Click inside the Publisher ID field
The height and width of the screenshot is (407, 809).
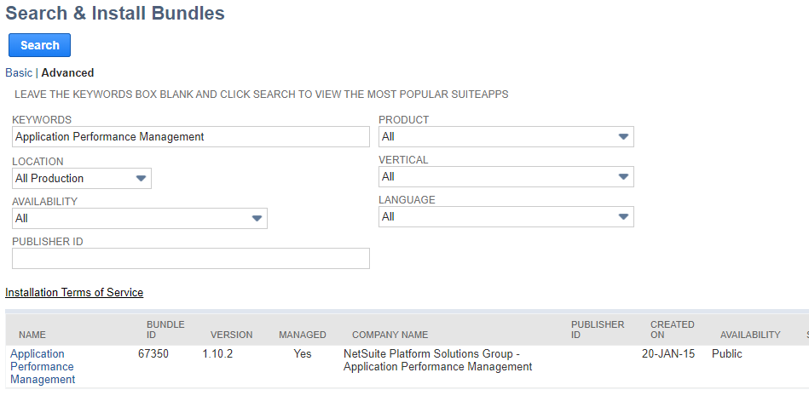[191, 258]
